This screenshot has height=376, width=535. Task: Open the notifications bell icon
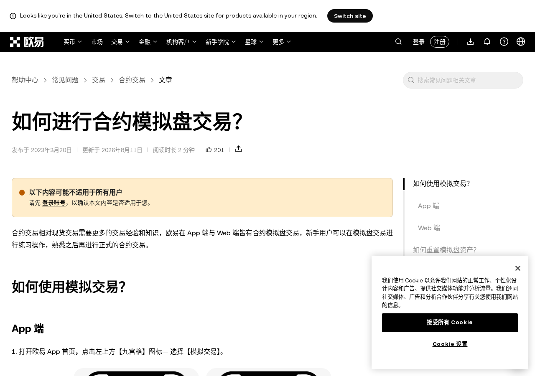[x=487, y=42]
